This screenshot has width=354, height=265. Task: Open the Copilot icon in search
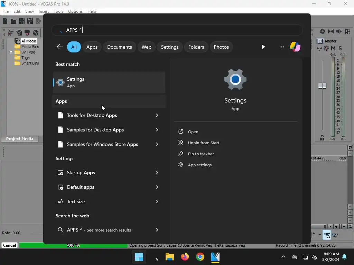tap(295, 47)
